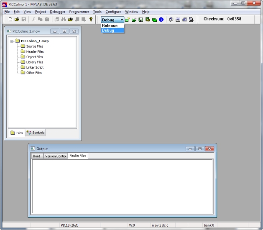Click the Copy toolbar icon
This screenshot has height=230, width=263.
click(40, 19)
